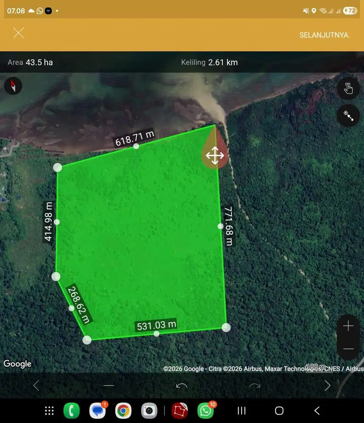
Task: Tap the compass to reset map orientation
Action: (13, 85)
